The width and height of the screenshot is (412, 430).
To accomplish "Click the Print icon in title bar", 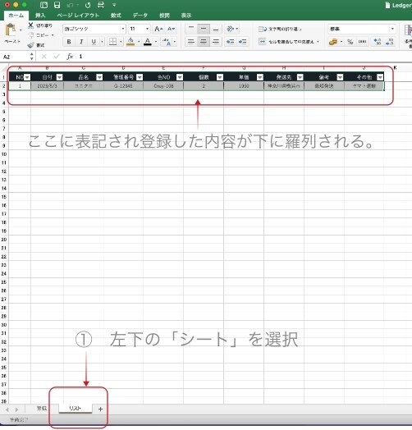I will pos(101,5).
